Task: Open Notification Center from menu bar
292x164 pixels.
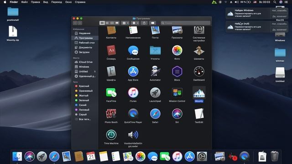Action: (x=286, y=2)
